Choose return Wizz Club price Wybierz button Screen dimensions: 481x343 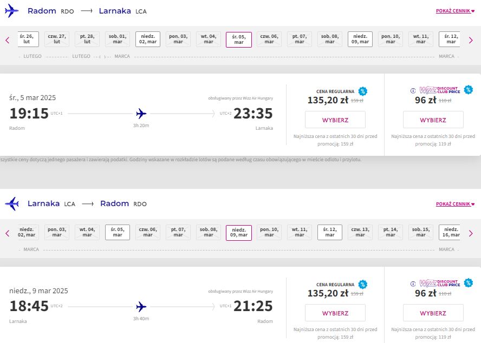[x=433, y=313]
